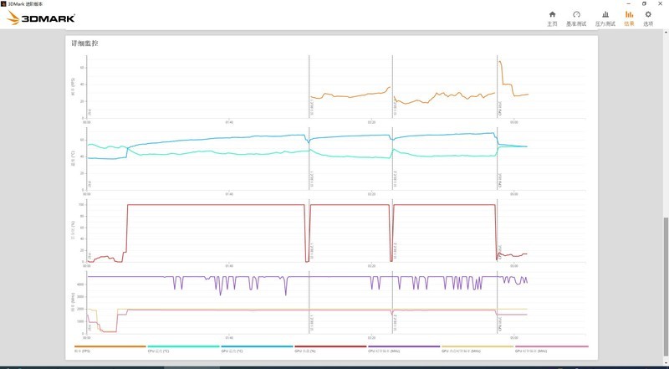Select the Results (结果) bar-chart tab
The image size is (669, 369).
(x=629, y=18)
